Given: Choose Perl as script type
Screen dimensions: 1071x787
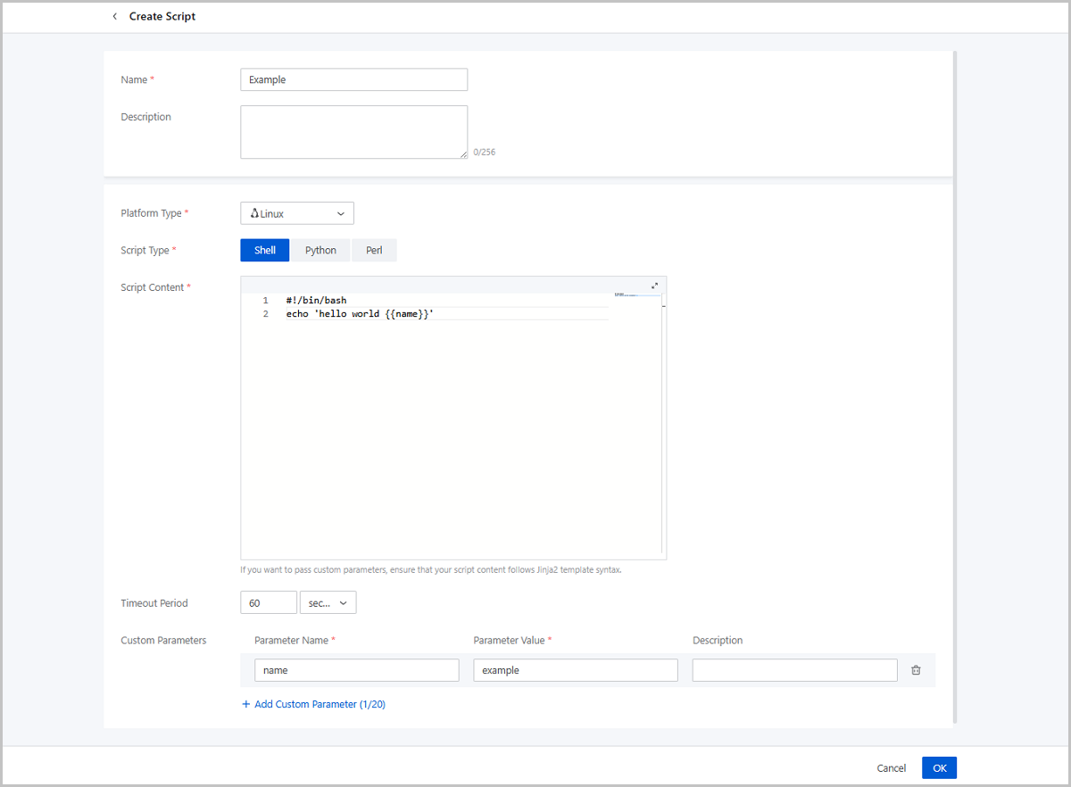Looking at the screenshot, I should [374, 251].
